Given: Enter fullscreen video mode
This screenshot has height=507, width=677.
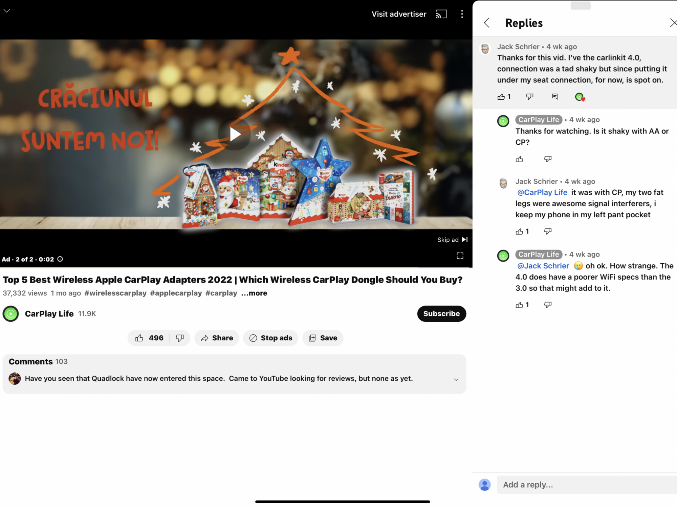Looking at the screenshot, I should (x=460, y=256).
